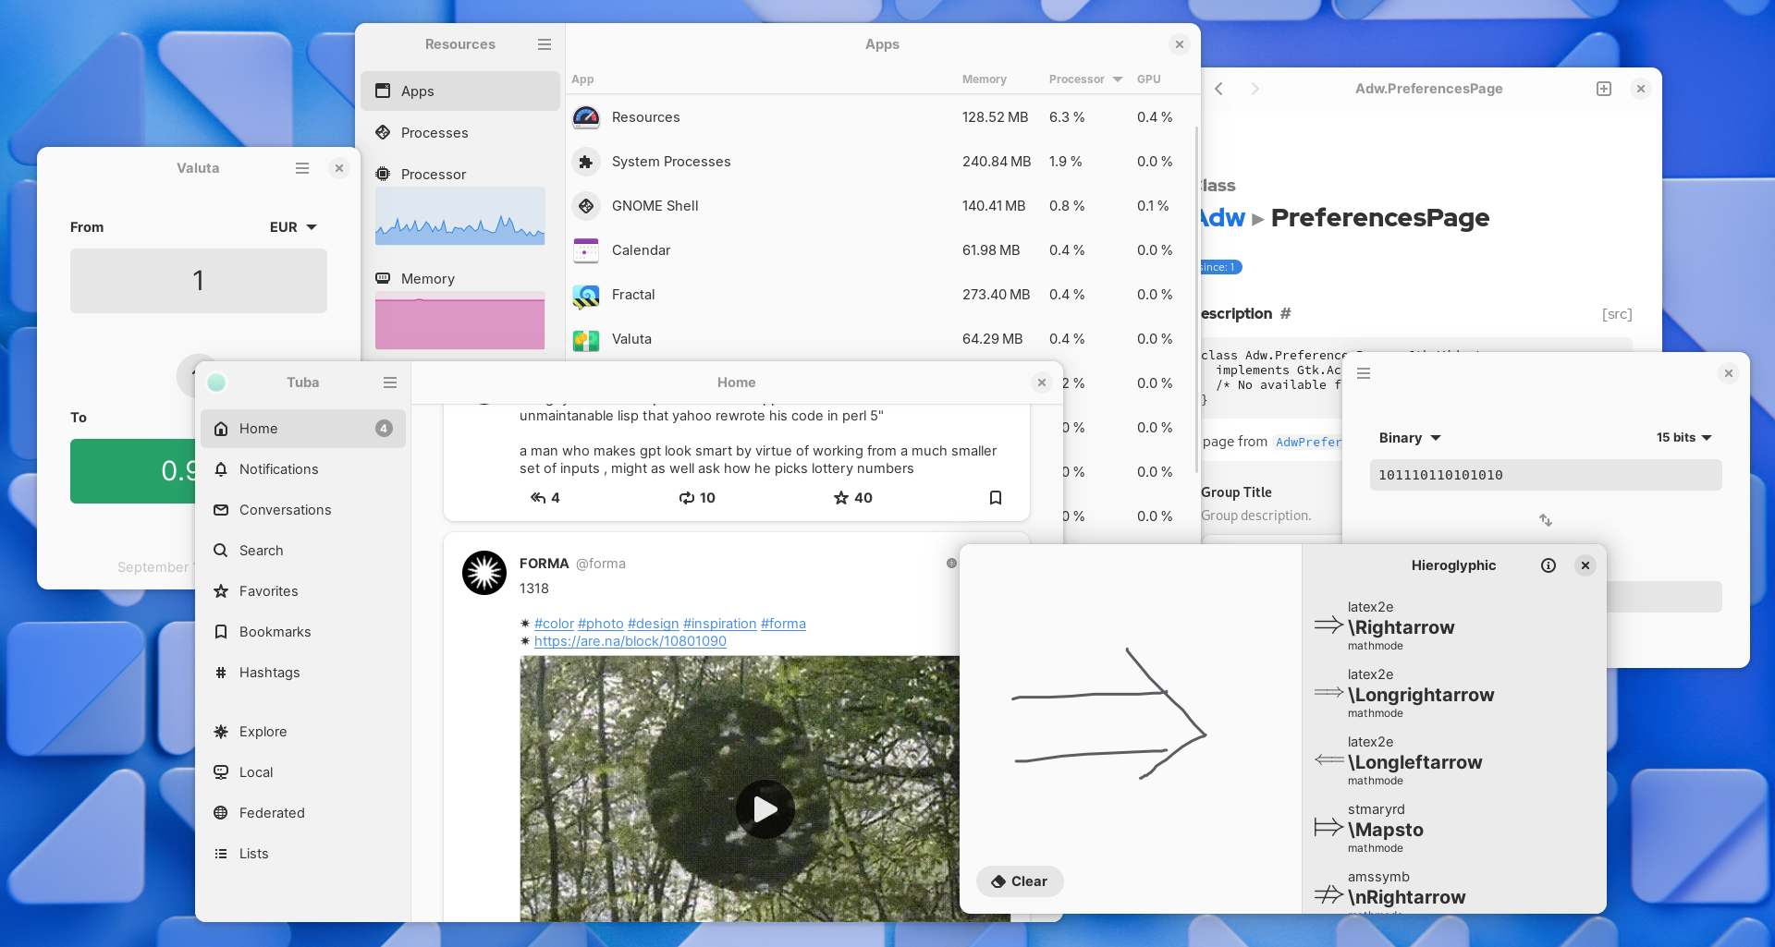Screen dimensions: 1775x947
Task: Open Notifications in the Tuba sidebar
Action: click(x=278, y=469)
